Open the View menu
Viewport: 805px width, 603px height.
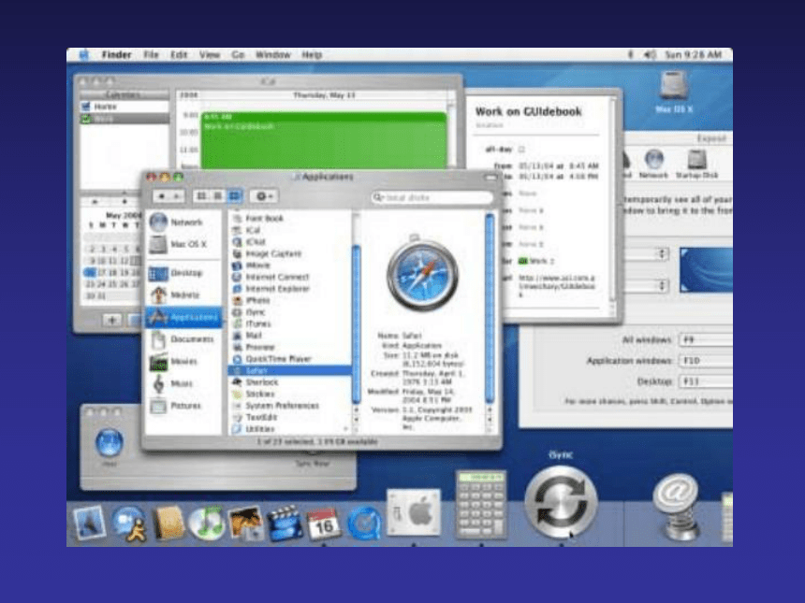(x=210, y=55)
